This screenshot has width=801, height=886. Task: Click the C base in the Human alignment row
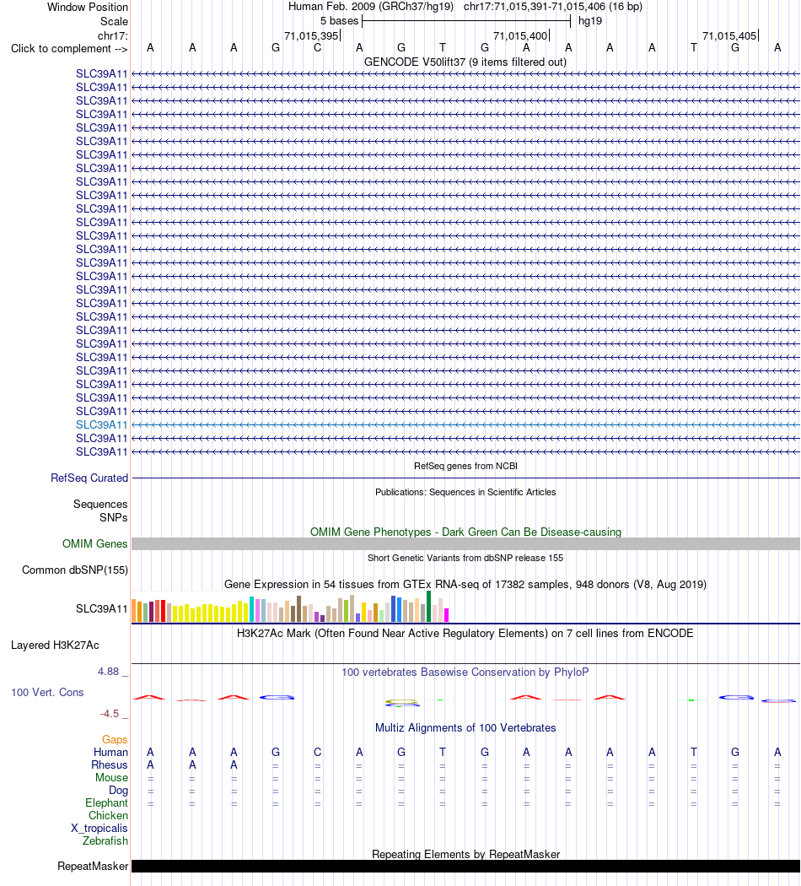[x=317, y=752]
